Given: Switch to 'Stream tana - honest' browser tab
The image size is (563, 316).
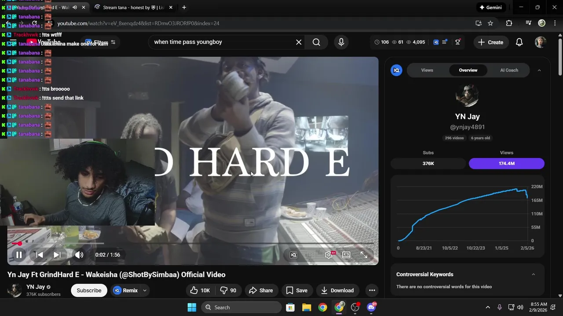Looking at the screenshot, I should pyautogui.click(x=134, y=7).
